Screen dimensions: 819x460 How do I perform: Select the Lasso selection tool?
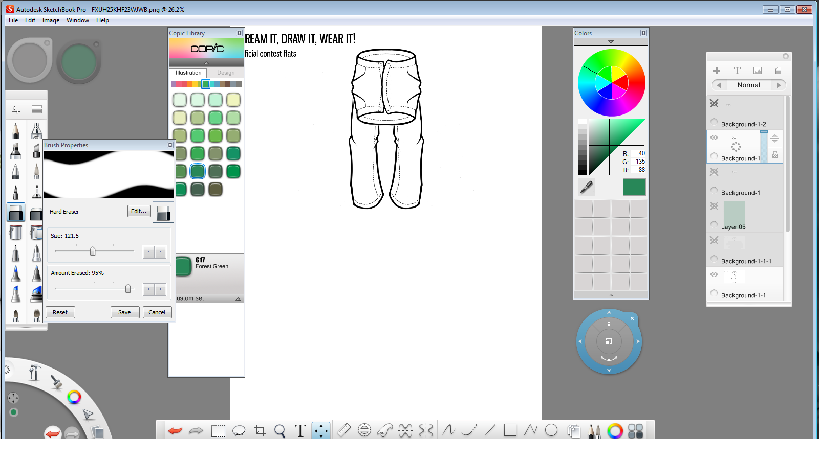[239, 431]
